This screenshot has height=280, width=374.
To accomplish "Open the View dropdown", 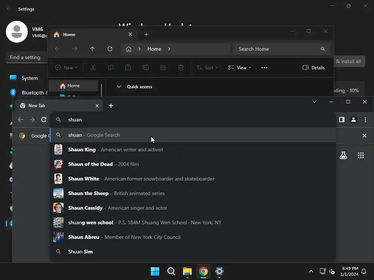I will pyautogui.click(x=240, y=67).
